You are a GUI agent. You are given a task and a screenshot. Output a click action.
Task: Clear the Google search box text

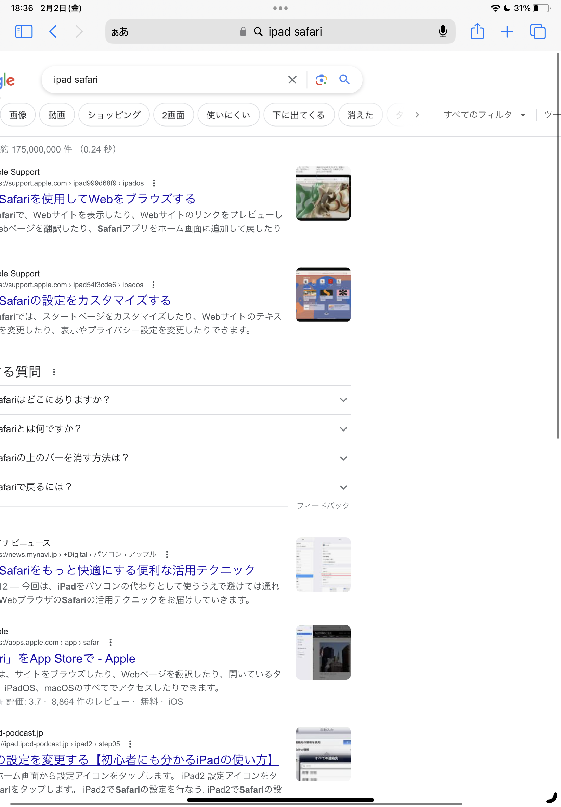click(x=292, y=80)
